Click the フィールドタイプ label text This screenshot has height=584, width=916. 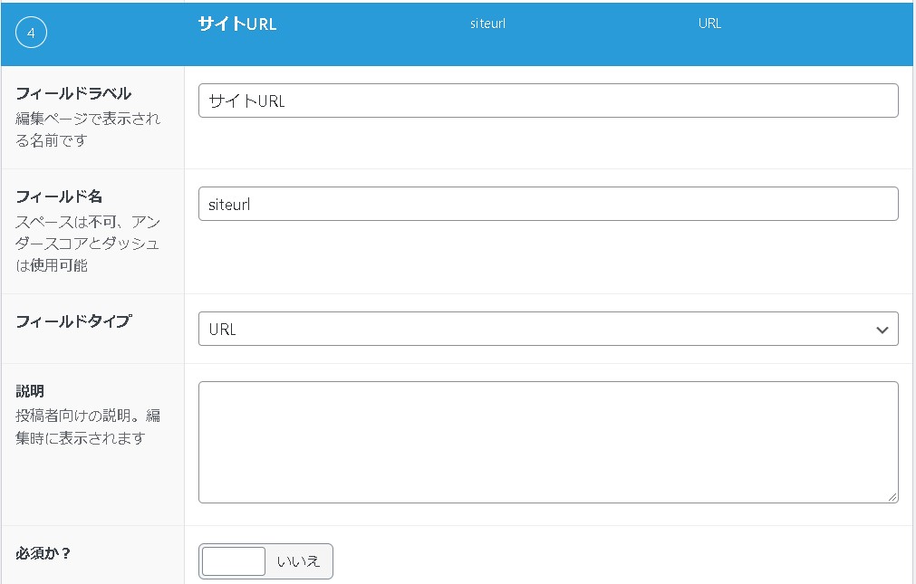(73, 321)
